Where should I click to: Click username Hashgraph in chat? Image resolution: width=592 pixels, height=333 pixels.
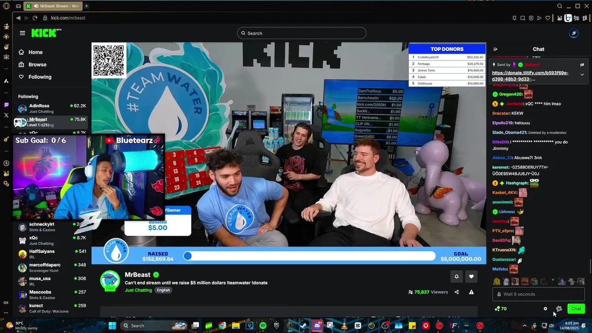[x=517, y=183]
